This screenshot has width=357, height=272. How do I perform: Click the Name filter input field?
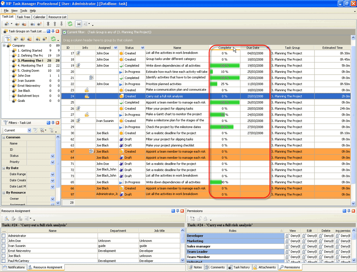click(41, 144)
